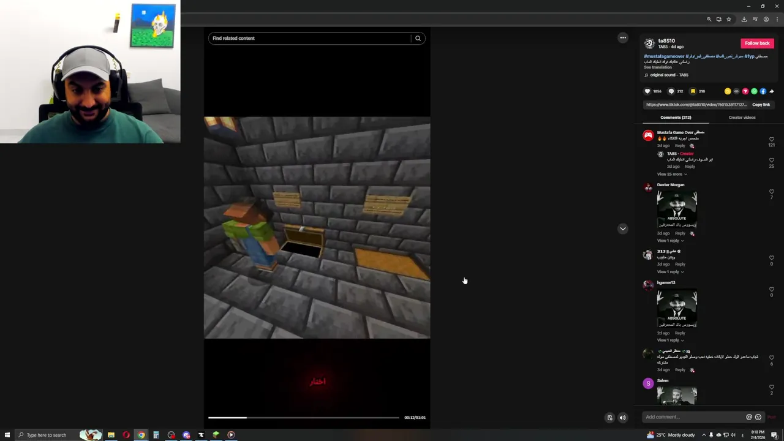Open the embed code icon
Image resolution: width=784 pixels, height=441 pixels.
[x=736, y=91]
